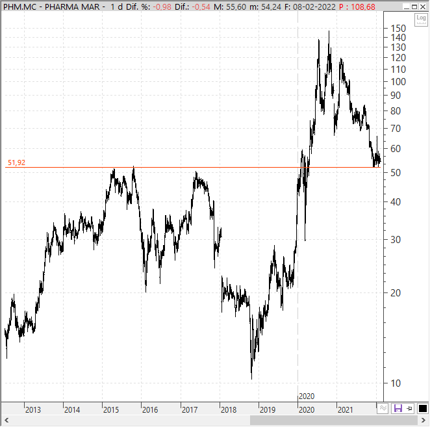Click the scrollbar right arrow
430x427 pixels.
423,420
